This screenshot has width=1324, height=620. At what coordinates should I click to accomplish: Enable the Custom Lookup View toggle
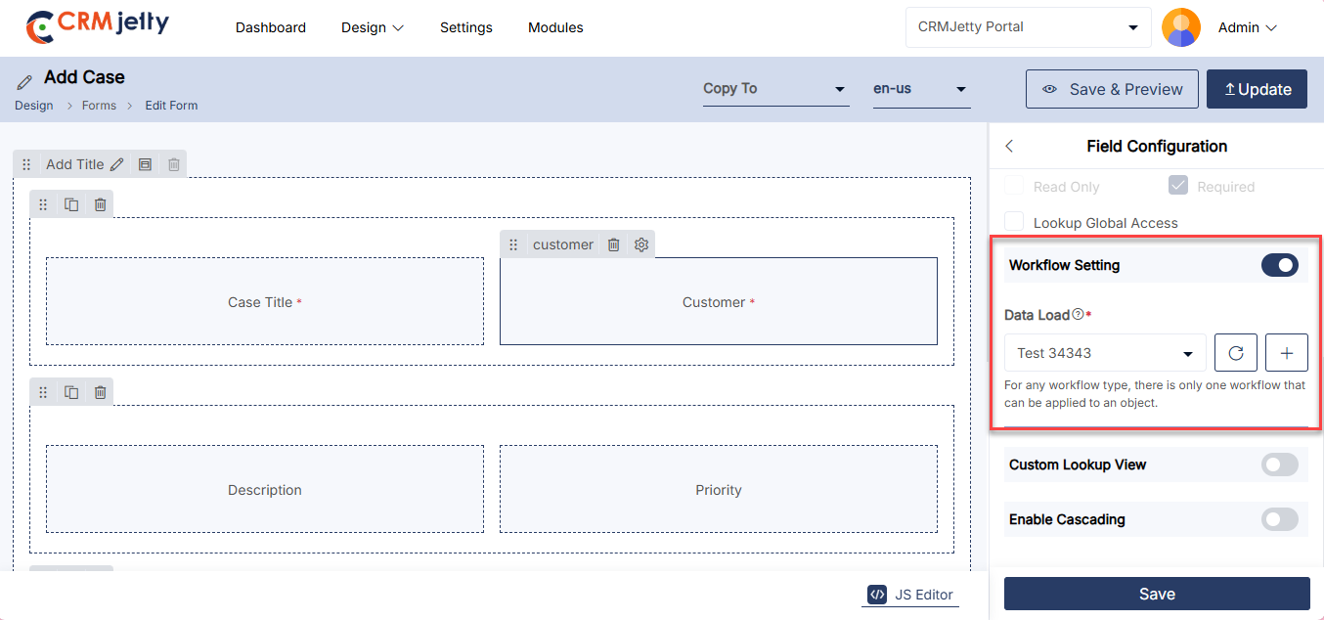[x=1279, y=465]
